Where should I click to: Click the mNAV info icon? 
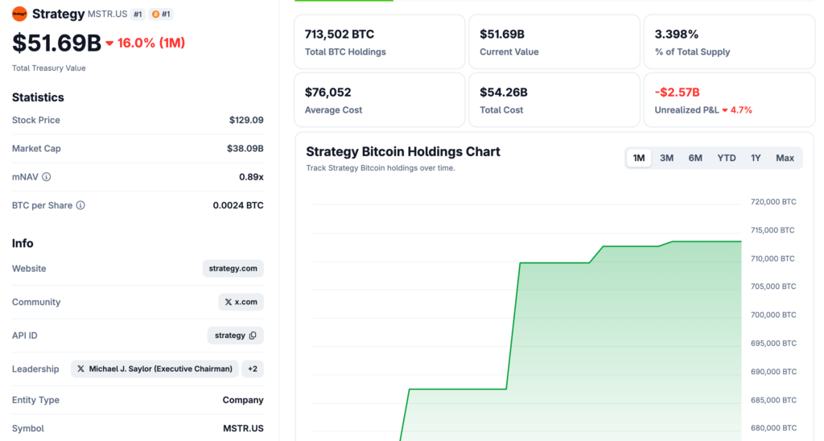pos(47,177)
